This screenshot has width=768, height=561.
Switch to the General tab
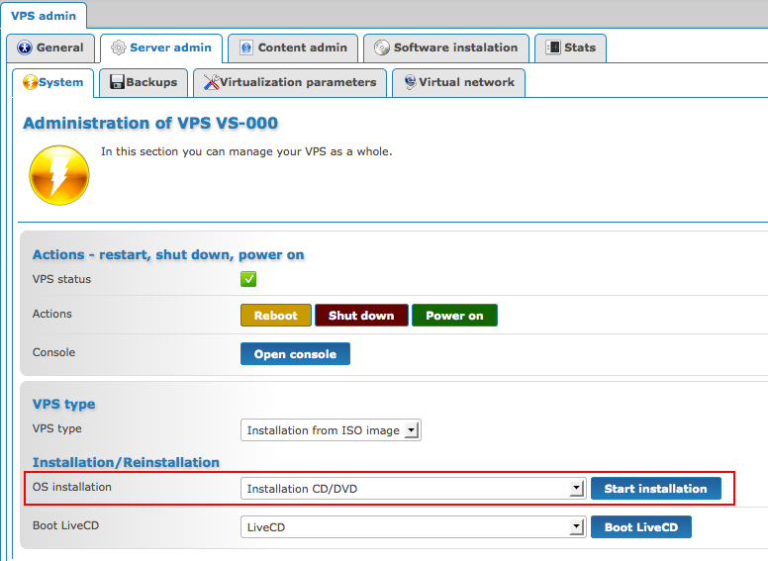[x=50, y=47]
